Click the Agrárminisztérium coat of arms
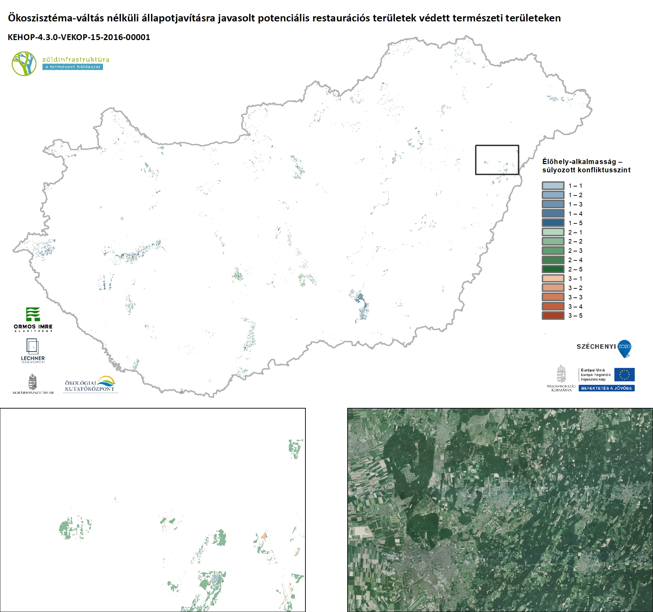The height and width of the screenshot is (612, 653). click(x=32, y=382)
